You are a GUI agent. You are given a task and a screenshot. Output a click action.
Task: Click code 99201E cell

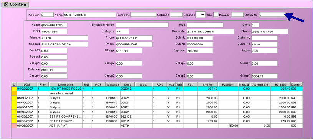[128, 89]
